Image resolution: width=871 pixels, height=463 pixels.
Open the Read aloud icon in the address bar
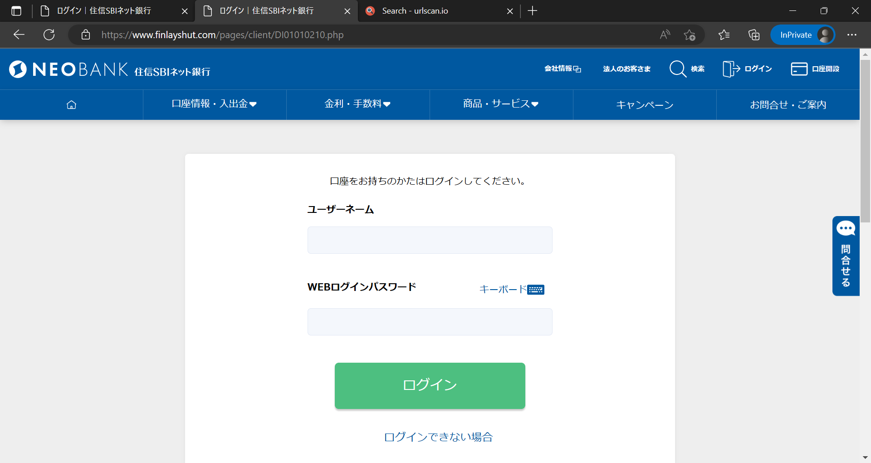pos(665,34)
